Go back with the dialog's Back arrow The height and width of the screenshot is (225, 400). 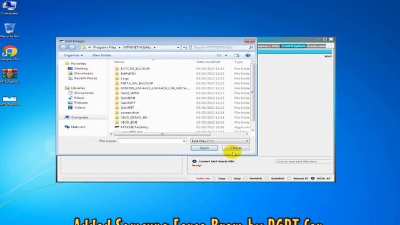[63, 47]
